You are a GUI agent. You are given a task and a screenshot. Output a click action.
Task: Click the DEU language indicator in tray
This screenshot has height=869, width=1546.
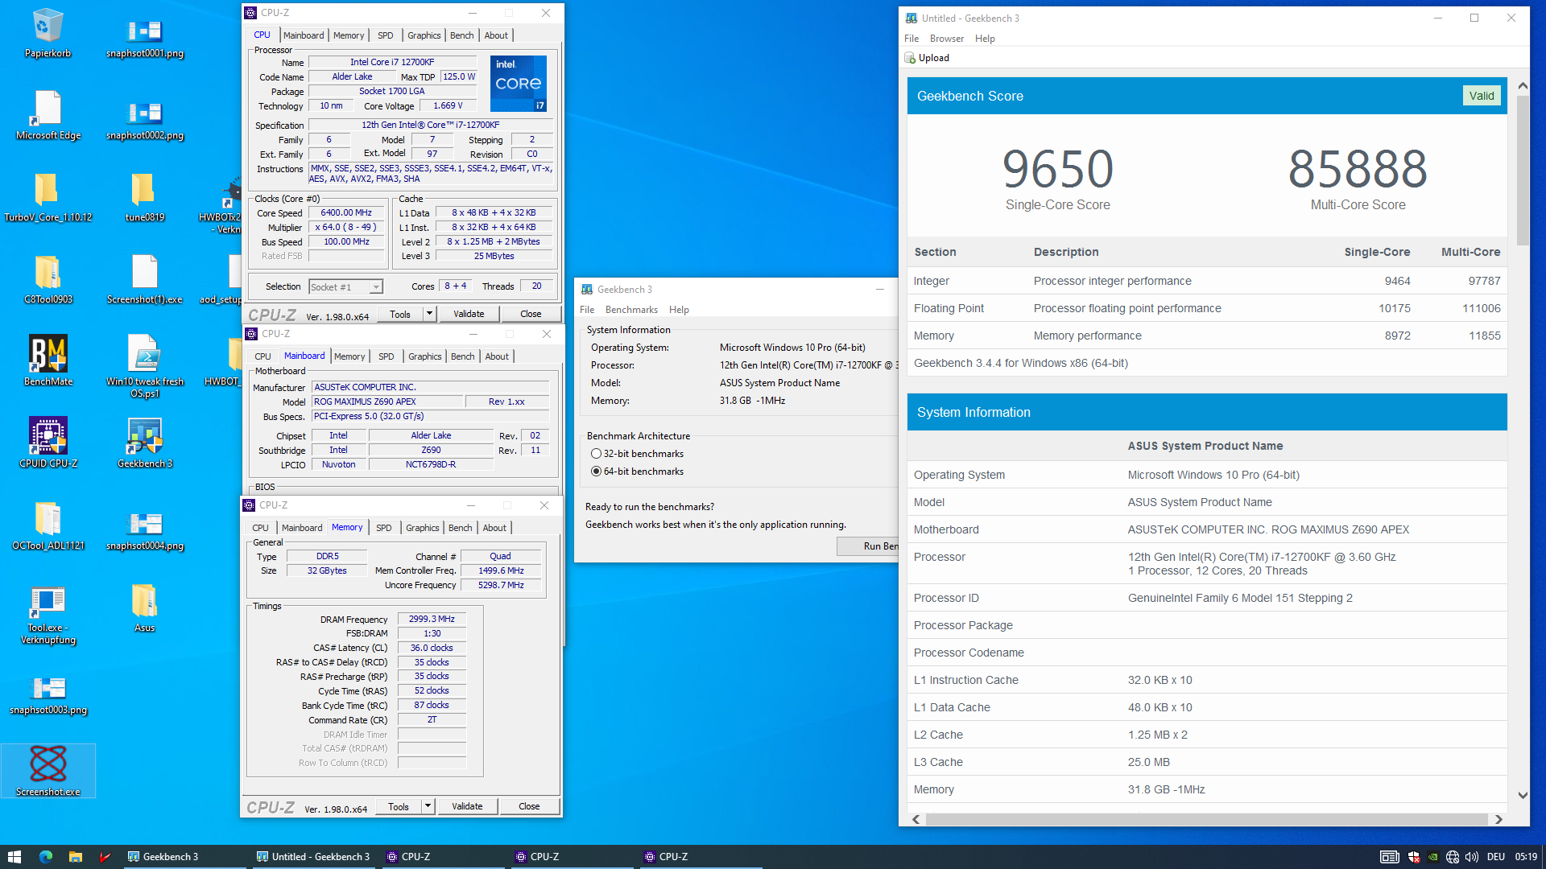coord(1496,857)
